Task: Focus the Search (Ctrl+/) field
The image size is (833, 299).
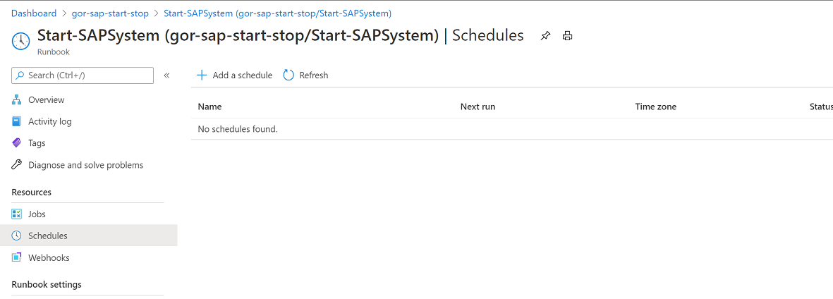Action: [83, 75]
